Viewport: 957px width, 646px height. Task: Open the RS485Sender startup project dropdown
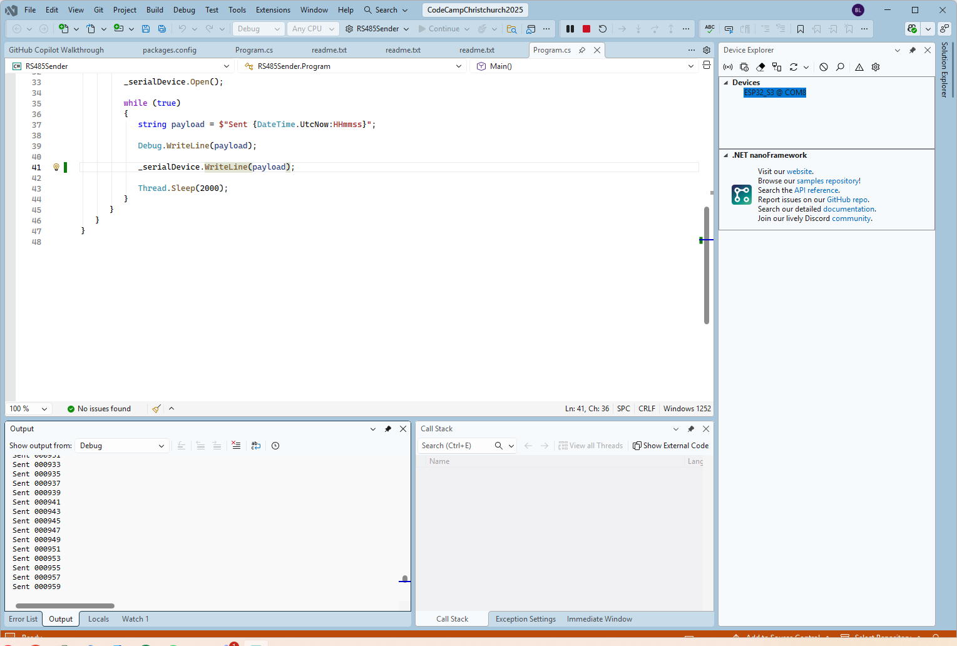pyautogui.click(x=406, y=29)
